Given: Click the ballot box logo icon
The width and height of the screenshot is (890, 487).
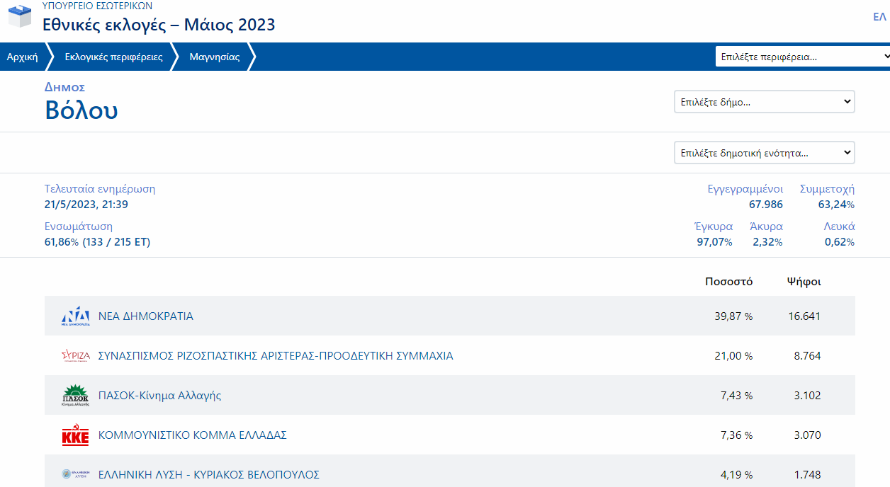Looking at the screenshot, I should [19, 16].
